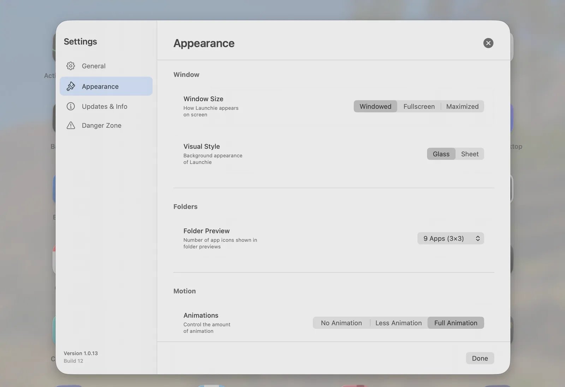
Task: Open the Danger Zone section
Action: (101, 125)
